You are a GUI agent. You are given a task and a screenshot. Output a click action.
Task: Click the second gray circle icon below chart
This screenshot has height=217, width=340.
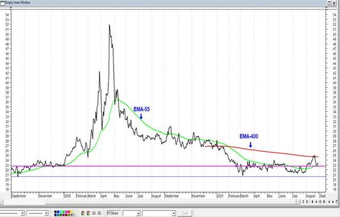[x=324, y=202]
